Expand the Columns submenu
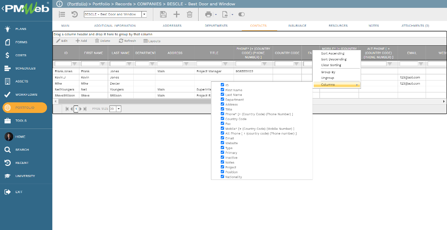 pos(337,85)
